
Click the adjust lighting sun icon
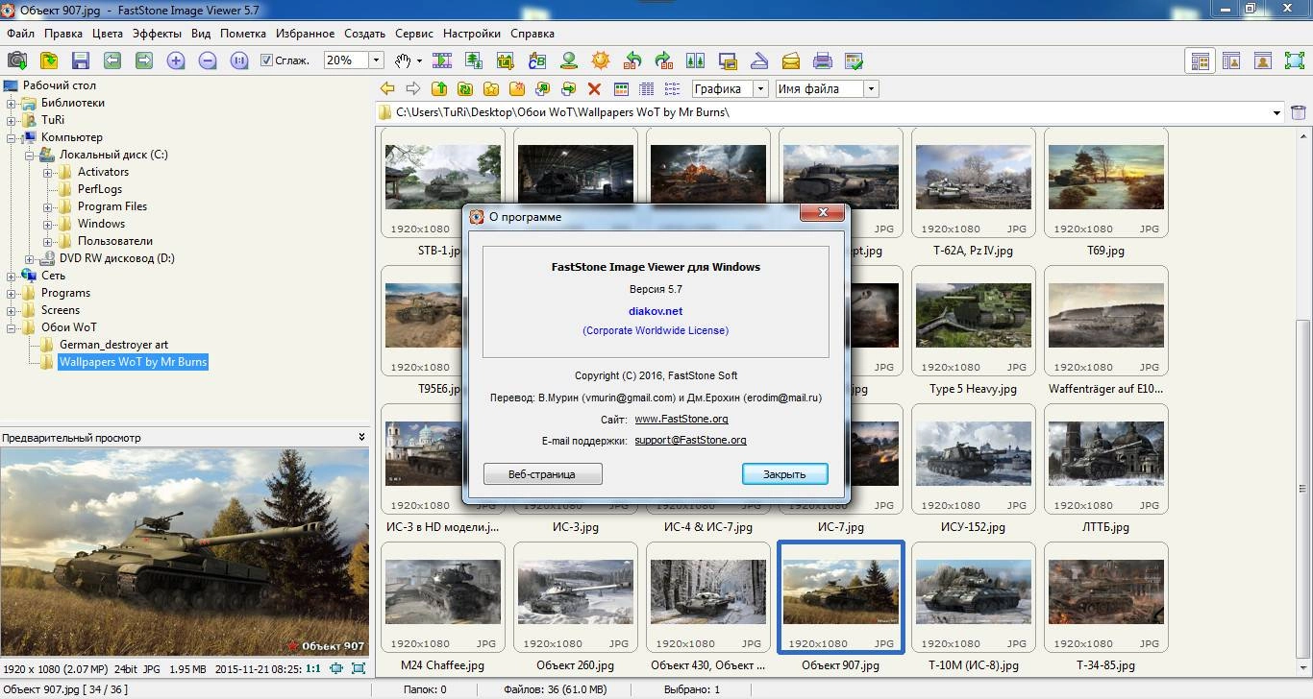(601, 60)
